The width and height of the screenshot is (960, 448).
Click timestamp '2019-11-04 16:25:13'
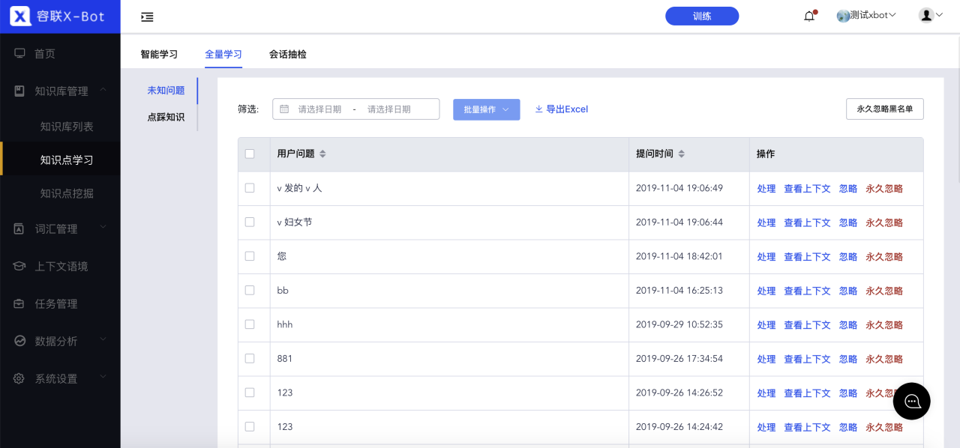click(679, 290)
